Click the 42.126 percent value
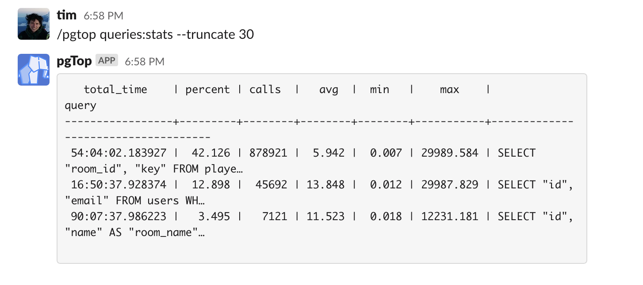Image resolution: width=643 pixels, height=285 pixels. click(x=211, y=153)
